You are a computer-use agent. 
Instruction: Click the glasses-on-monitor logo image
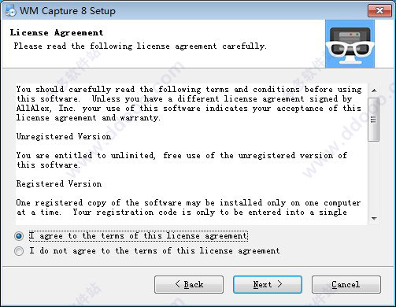pos(350,44)
